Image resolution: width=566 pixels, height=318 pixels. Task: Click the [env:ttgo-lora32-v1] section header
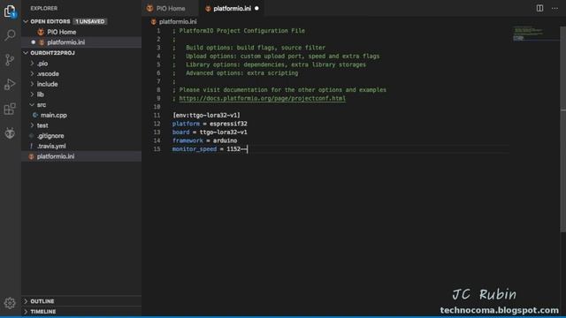pos(206,116)
